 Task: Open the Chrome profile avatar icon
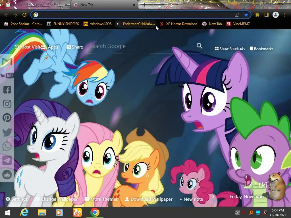[276, 15]
